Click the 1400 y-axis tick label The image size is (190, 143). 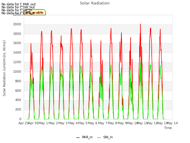click(17, 53)
